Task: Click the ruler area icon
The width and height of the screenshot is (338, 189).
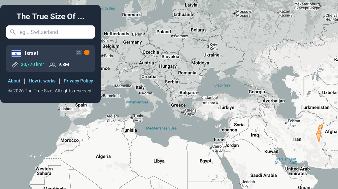Action: coord(15,64)
